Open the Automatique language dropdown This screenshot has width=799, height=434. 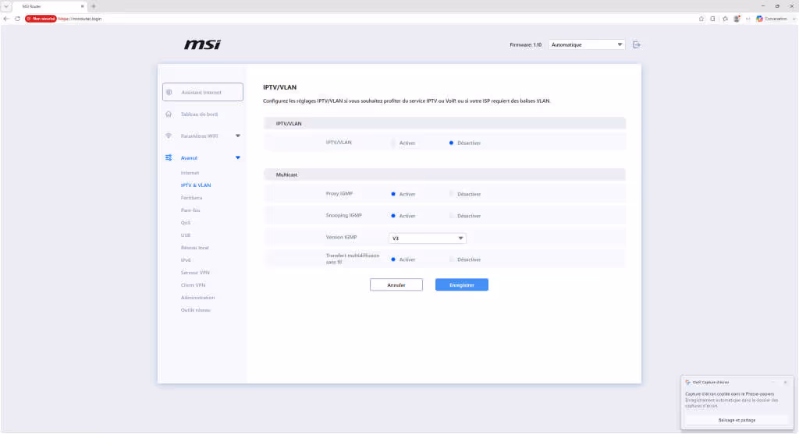pyautogui.click(x=587, y=44)
